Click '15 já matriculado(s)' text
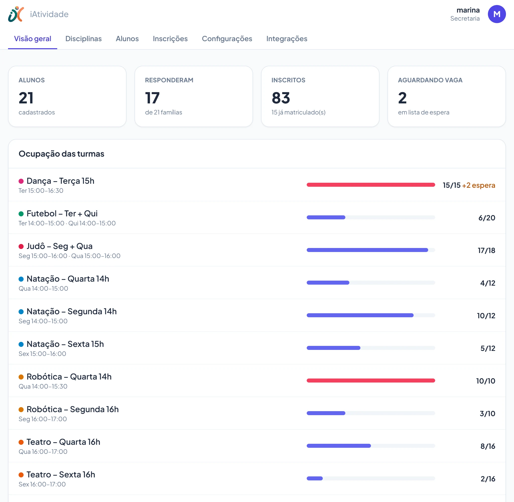 tap(298, 112)
